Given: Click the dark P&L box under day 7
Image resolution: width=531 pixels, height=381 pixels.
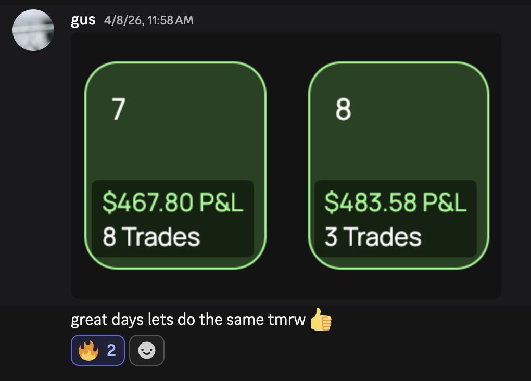Looking at the screenshot, I should coord(229,219).
